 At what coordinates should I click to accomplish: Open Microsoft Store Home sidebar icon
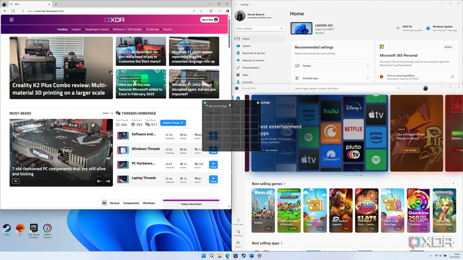click(x=238, y=98)
